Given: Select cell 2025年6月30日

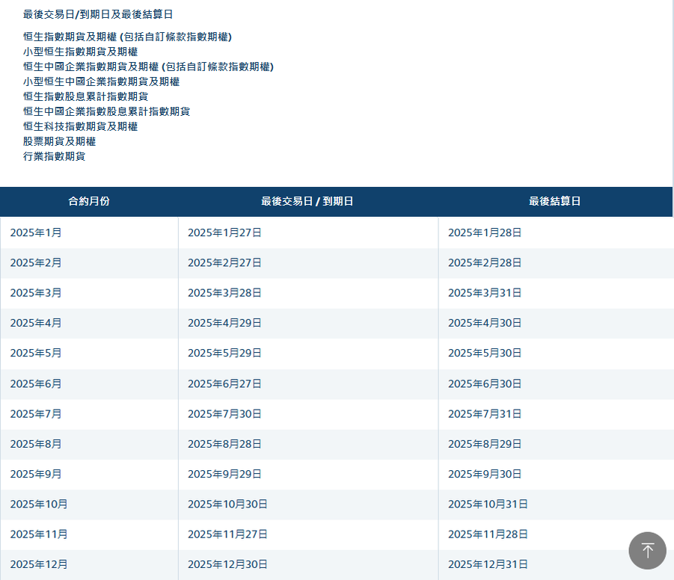Looking at the screenshot, I should (555, 384).
